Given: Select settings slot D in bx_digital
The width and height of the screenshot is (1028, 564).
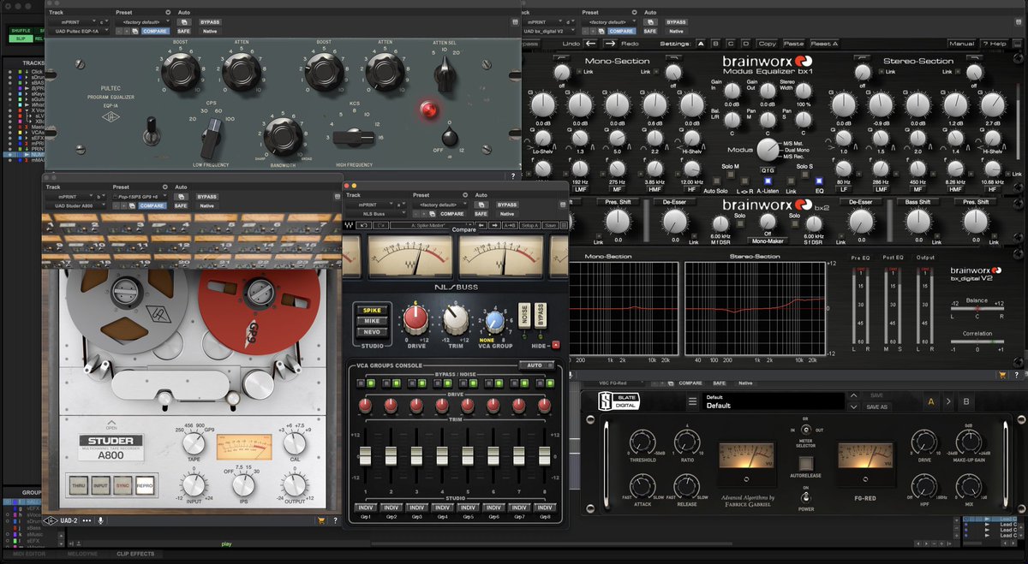Looking at the screenshot, I should click(x=746, y=43).
